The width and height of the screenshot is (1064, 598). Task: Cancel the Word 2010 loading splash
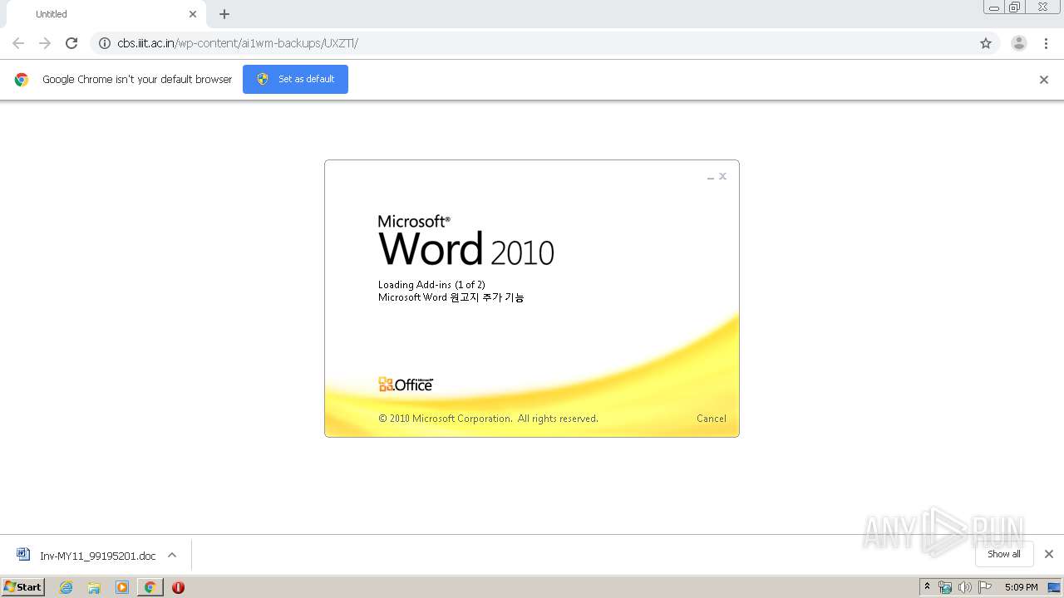(712, 419)
